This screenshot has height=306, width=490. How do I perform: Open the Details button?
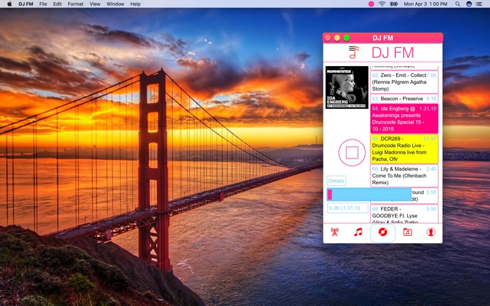click(x=336, y=181)
